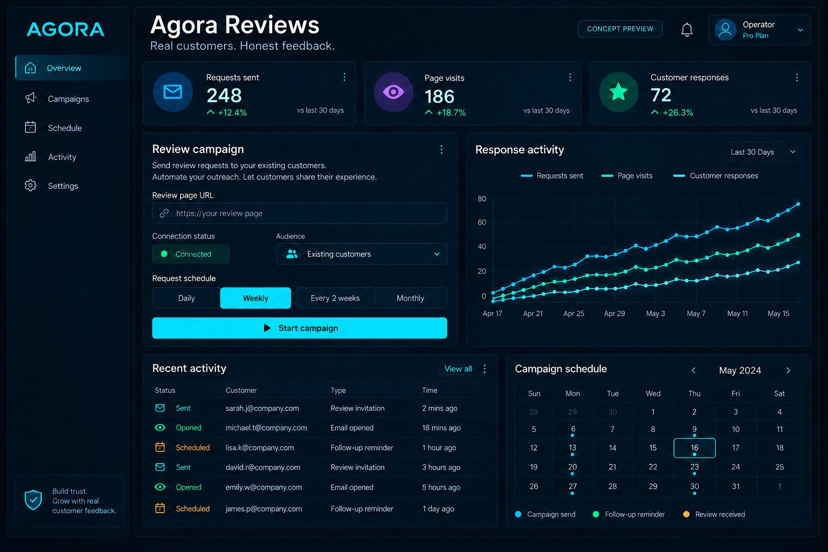
Task: Open Page visits card options menu
Action: click(x=570, y=78)
